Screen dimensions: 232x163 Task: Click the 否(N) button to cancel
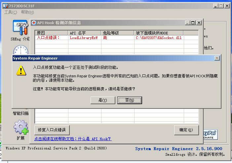tap(130, 100)
